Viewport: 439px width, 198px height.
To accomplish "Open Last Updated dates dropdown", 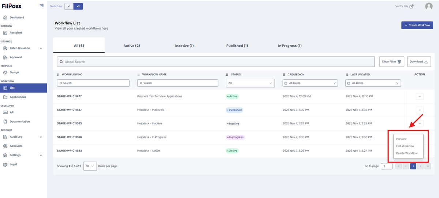I will point(373,83).
